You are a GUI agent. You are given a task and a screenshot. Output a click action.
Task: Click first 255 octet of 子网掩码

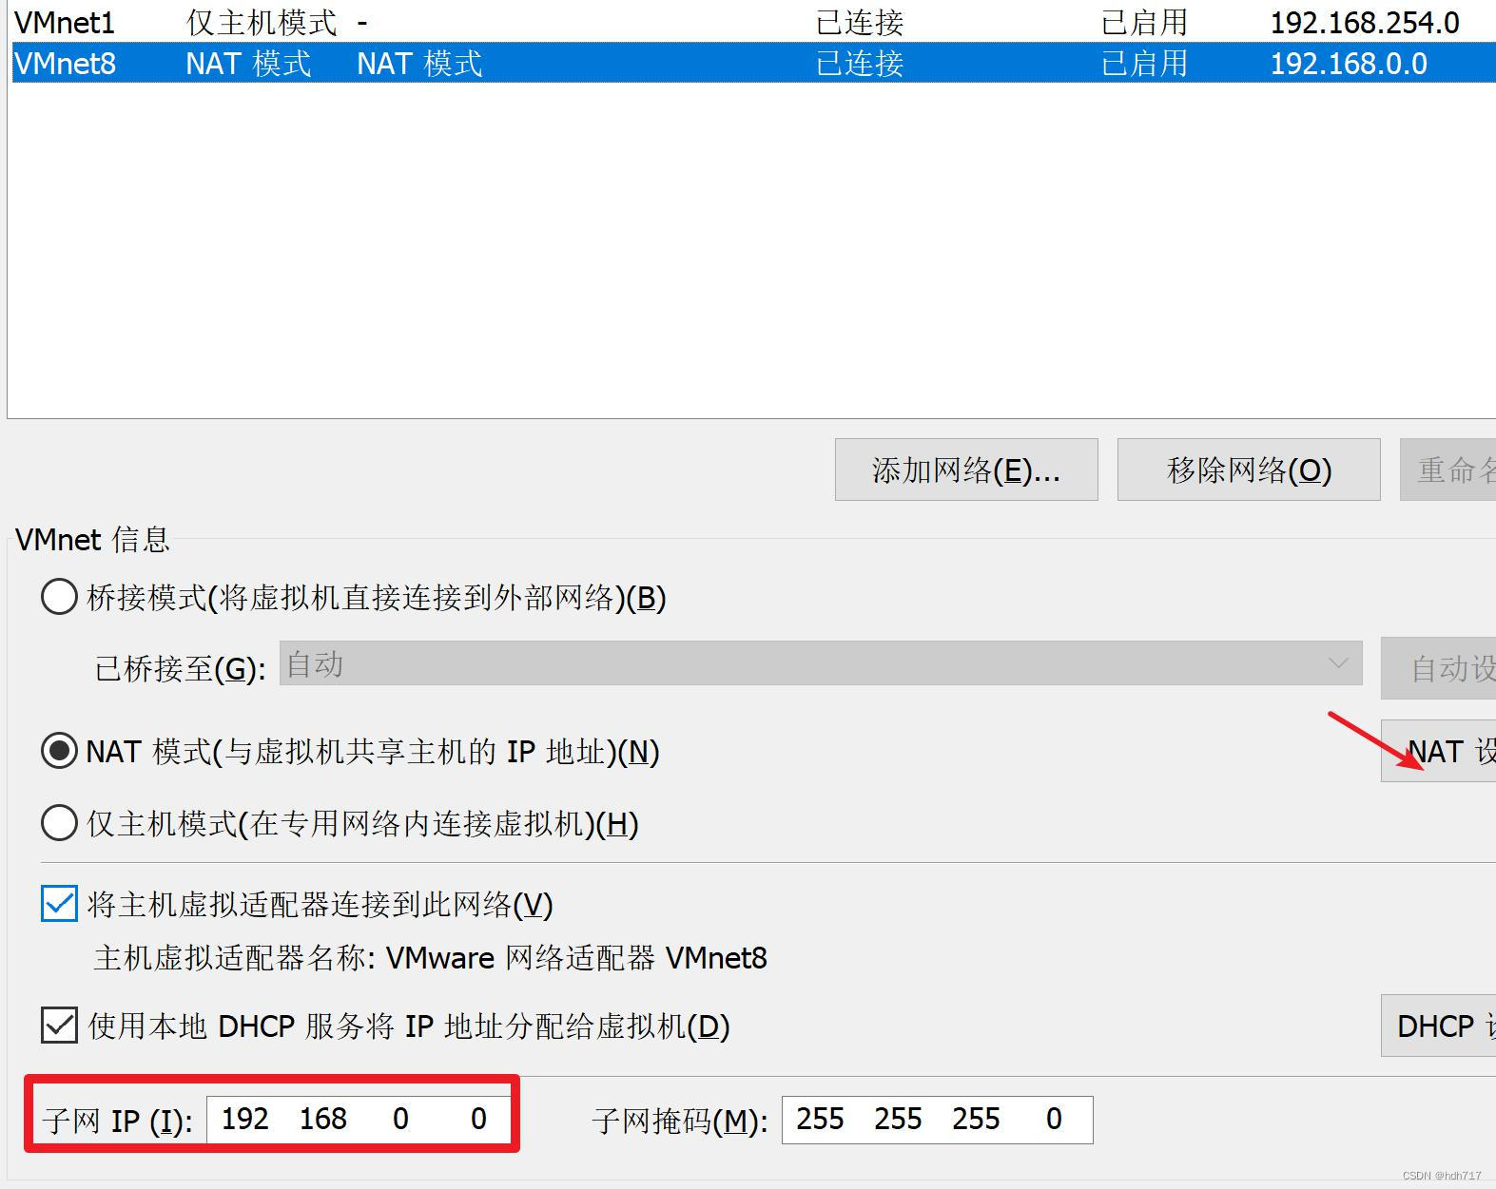pyautogui.click(x=821, y=1119)
